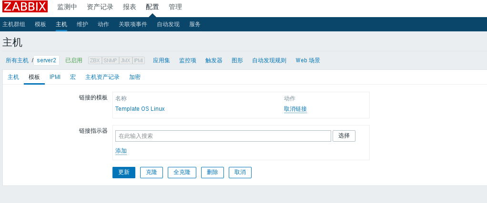
Task: Click the 主机 page heading
Action: [x=12, y=42]
